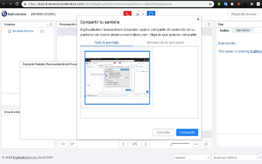This screenshot has width=262, height=164.
Task: Open the Español language selector
Action: pos(192,157)
